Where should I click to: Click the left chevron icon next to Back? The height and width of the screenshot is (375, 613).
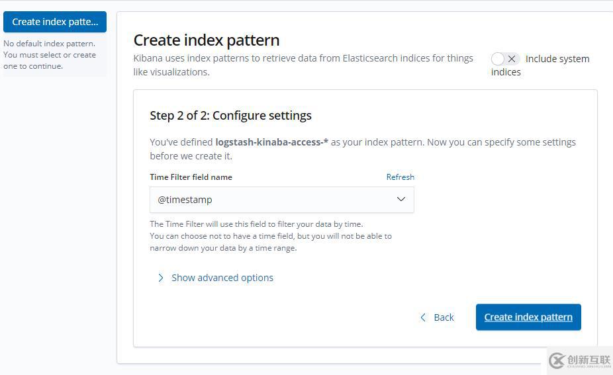(423, 317)
